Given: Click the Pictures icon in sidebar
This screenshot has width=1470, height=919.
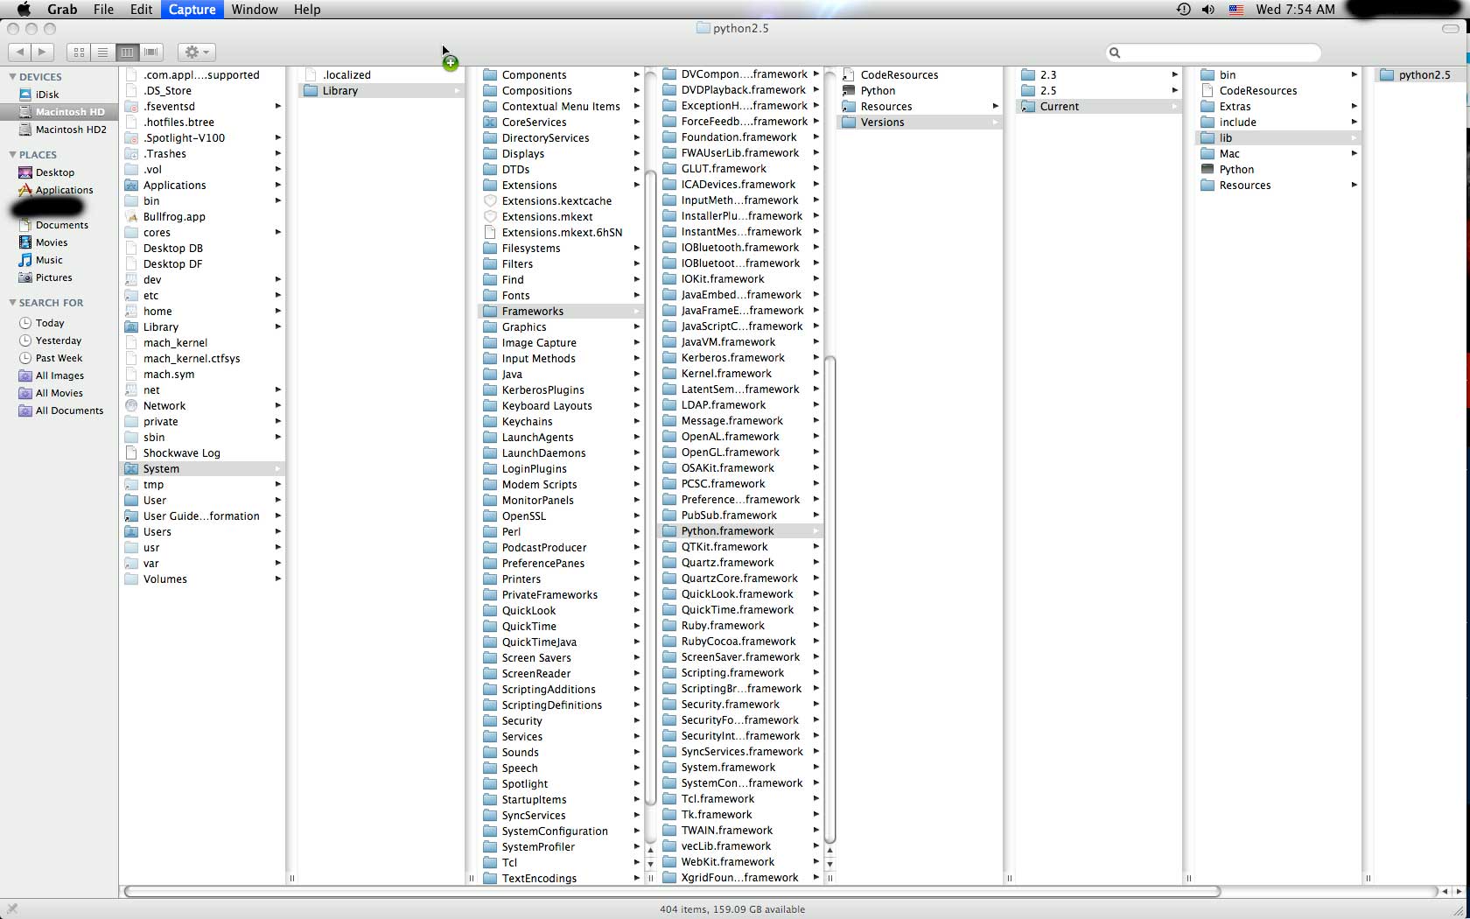Looking at the screenshot, I should [25, 277].
